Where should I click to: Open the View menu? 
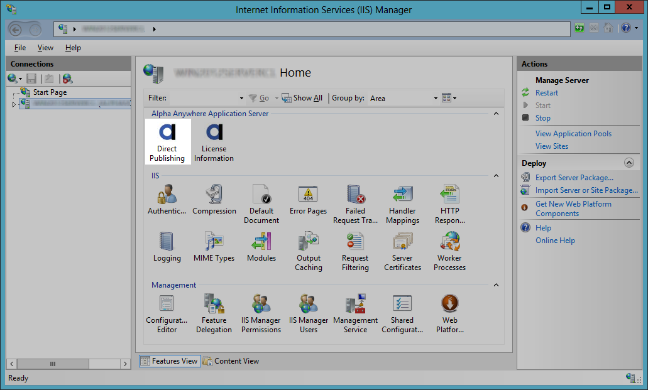point(45,48)
